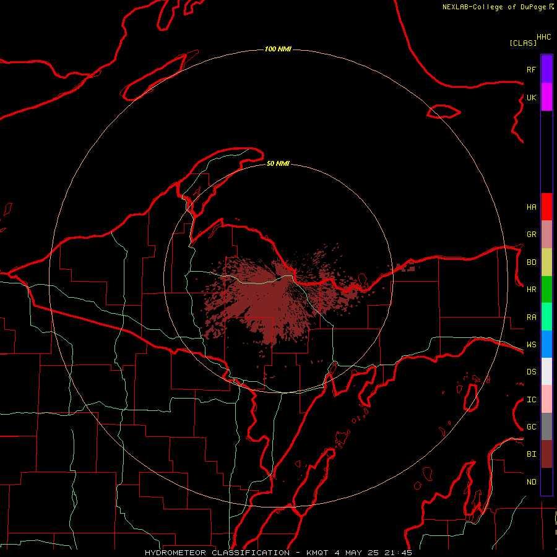The image size is (557, 557).
Task: Click the 4 MAY 25 date text
Action: 357,553
